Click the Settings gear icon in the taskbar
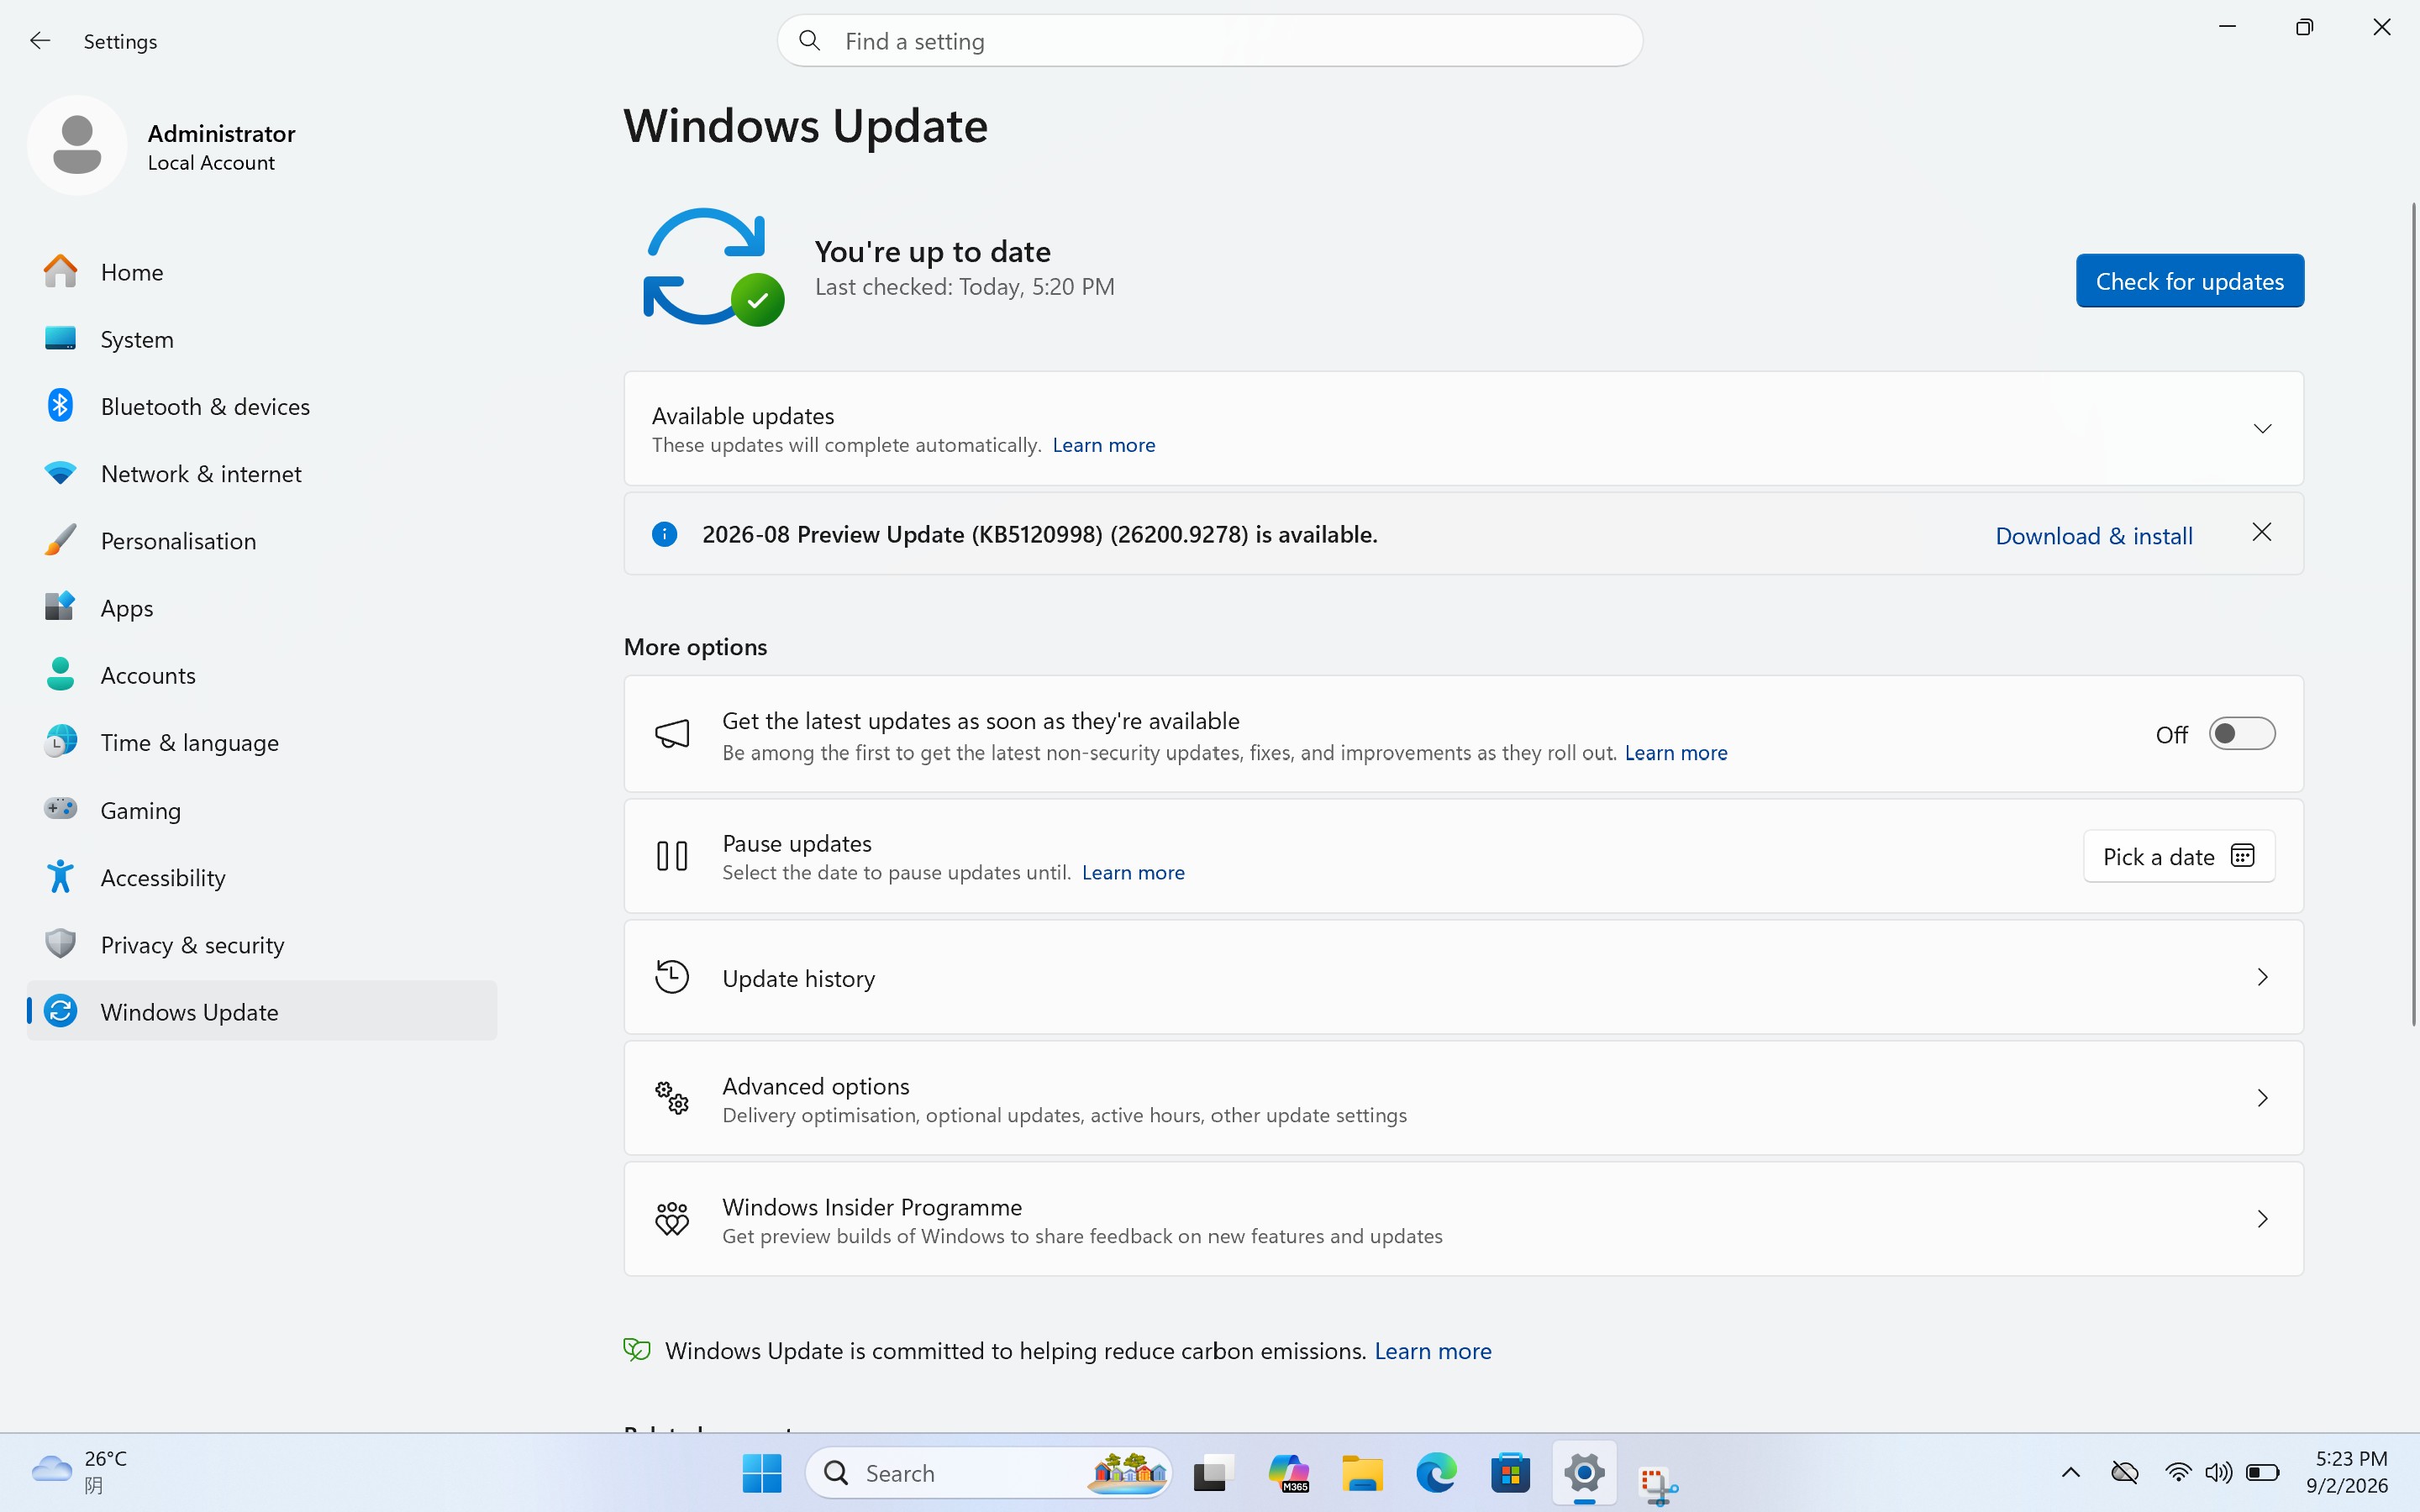This screenshot has height=1512, width=2420. (1584, 1473)
